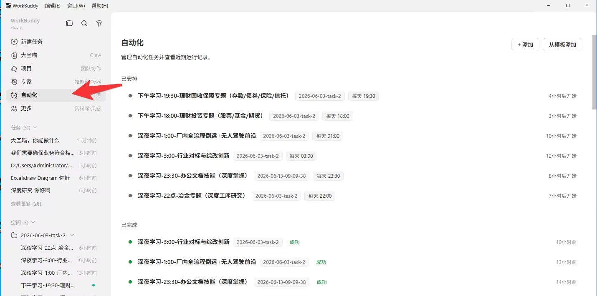Click the 查看更多 (26) link
The width and height of the screenshot is (597, 296).
26,204
